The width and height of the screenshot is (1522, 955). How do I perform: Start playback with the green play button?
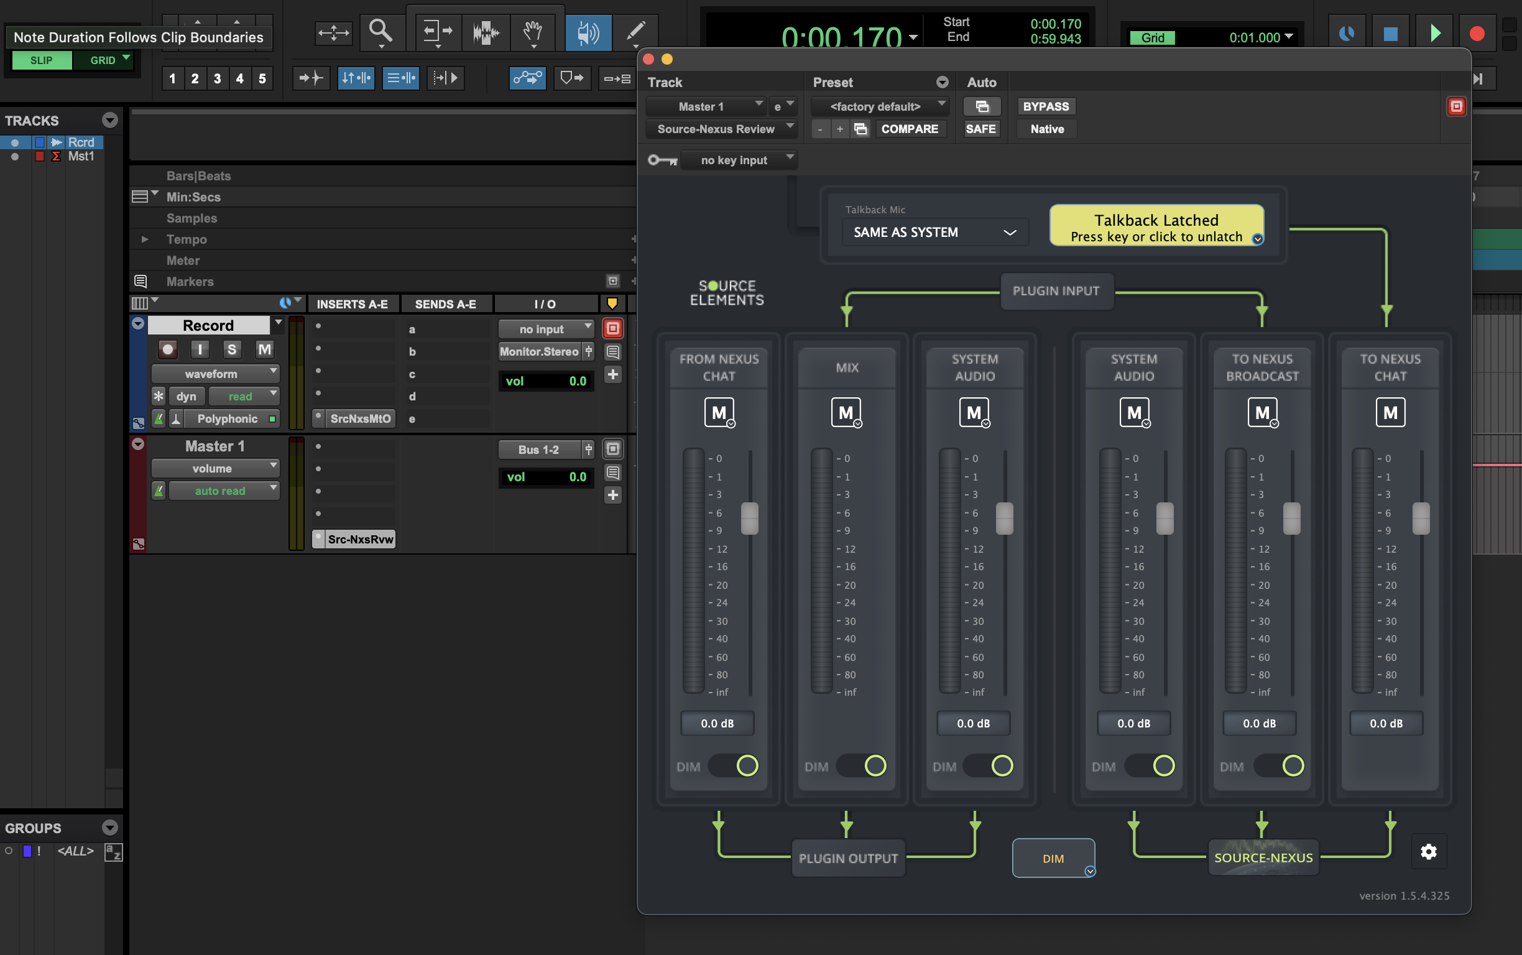pos(1436,33)
